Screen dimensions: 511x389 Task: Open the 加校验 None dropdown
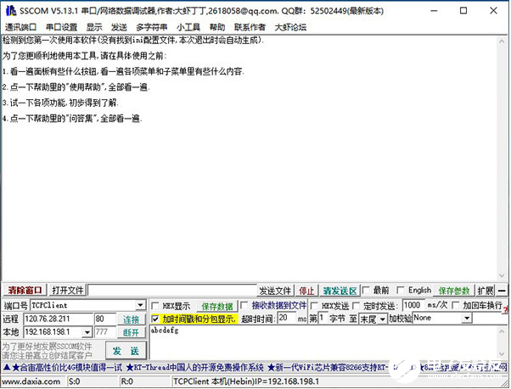click(467, 319)
